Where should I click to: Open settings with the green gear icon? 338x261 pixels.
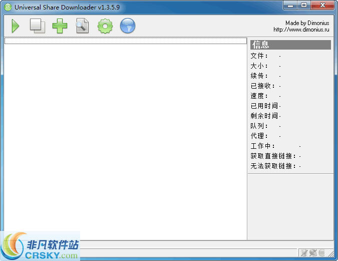105,26
